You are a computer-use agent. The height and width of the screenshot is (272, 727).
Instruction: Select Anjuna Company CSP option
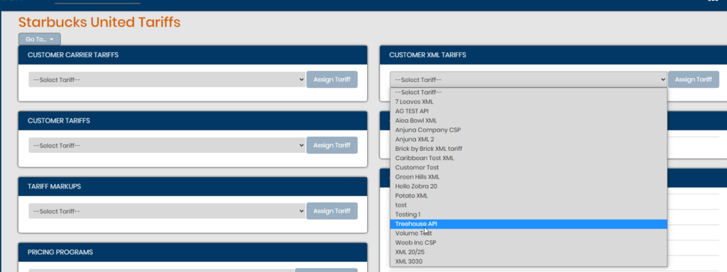click(x=528, y=130)
